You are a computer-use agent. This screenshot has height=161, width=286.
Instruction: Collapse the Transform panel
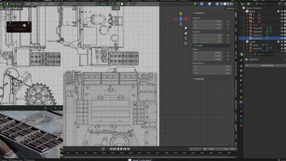tap(199, 13)
